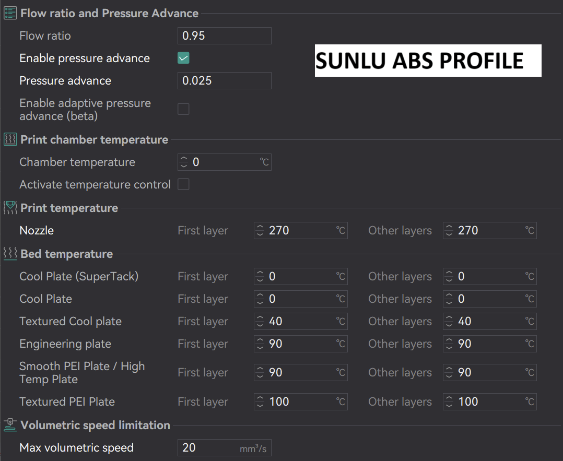The width and height of the screenshot is (563, 461).
Task: Click Cool Plate Other layers temperature field
Action: [490, 299]
